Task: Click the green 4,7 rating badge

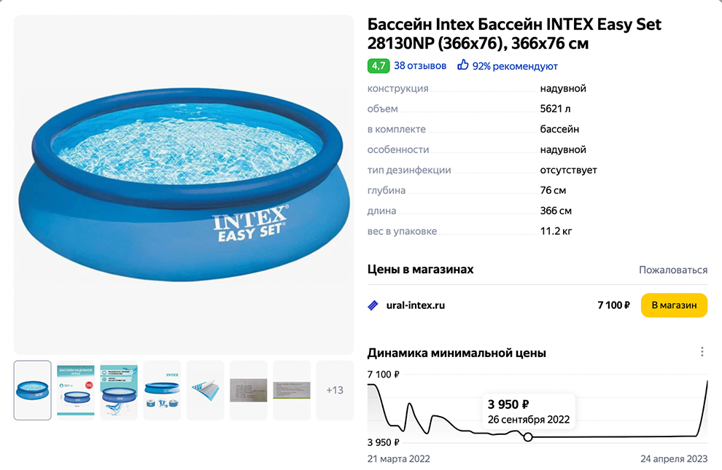Action: (x=378, y=66)
